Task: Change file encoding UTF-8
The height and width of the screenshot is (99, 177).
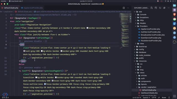Action: click(x=154, y=98)
